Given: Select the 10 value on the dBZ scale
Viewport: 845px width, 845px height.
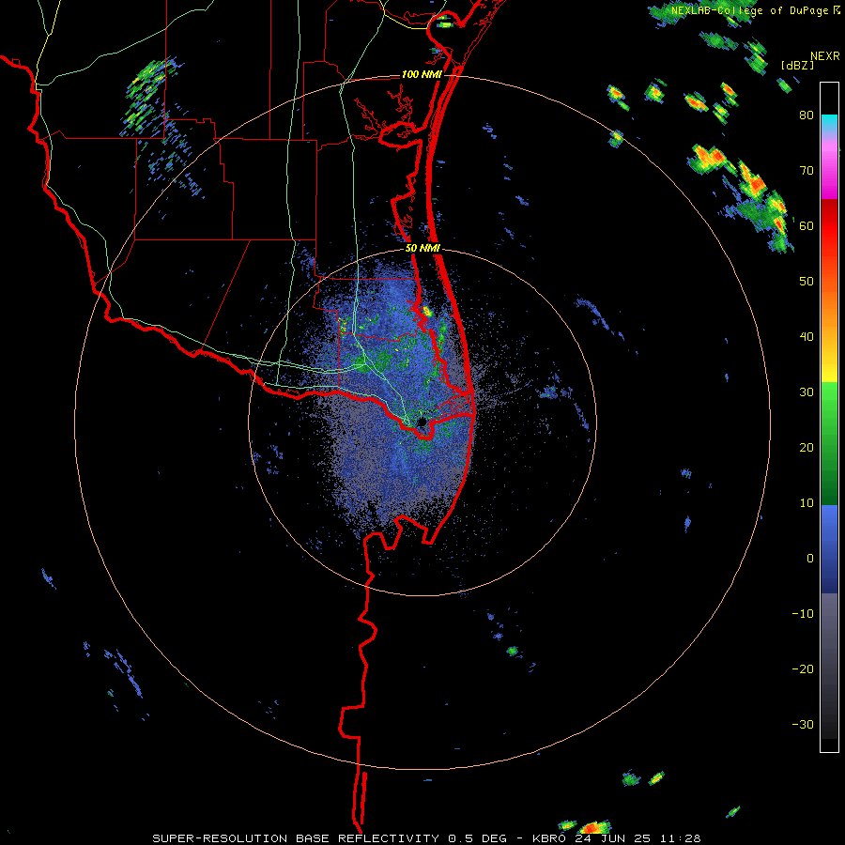Looking at the screenshot, I should [x=807, y=503].
